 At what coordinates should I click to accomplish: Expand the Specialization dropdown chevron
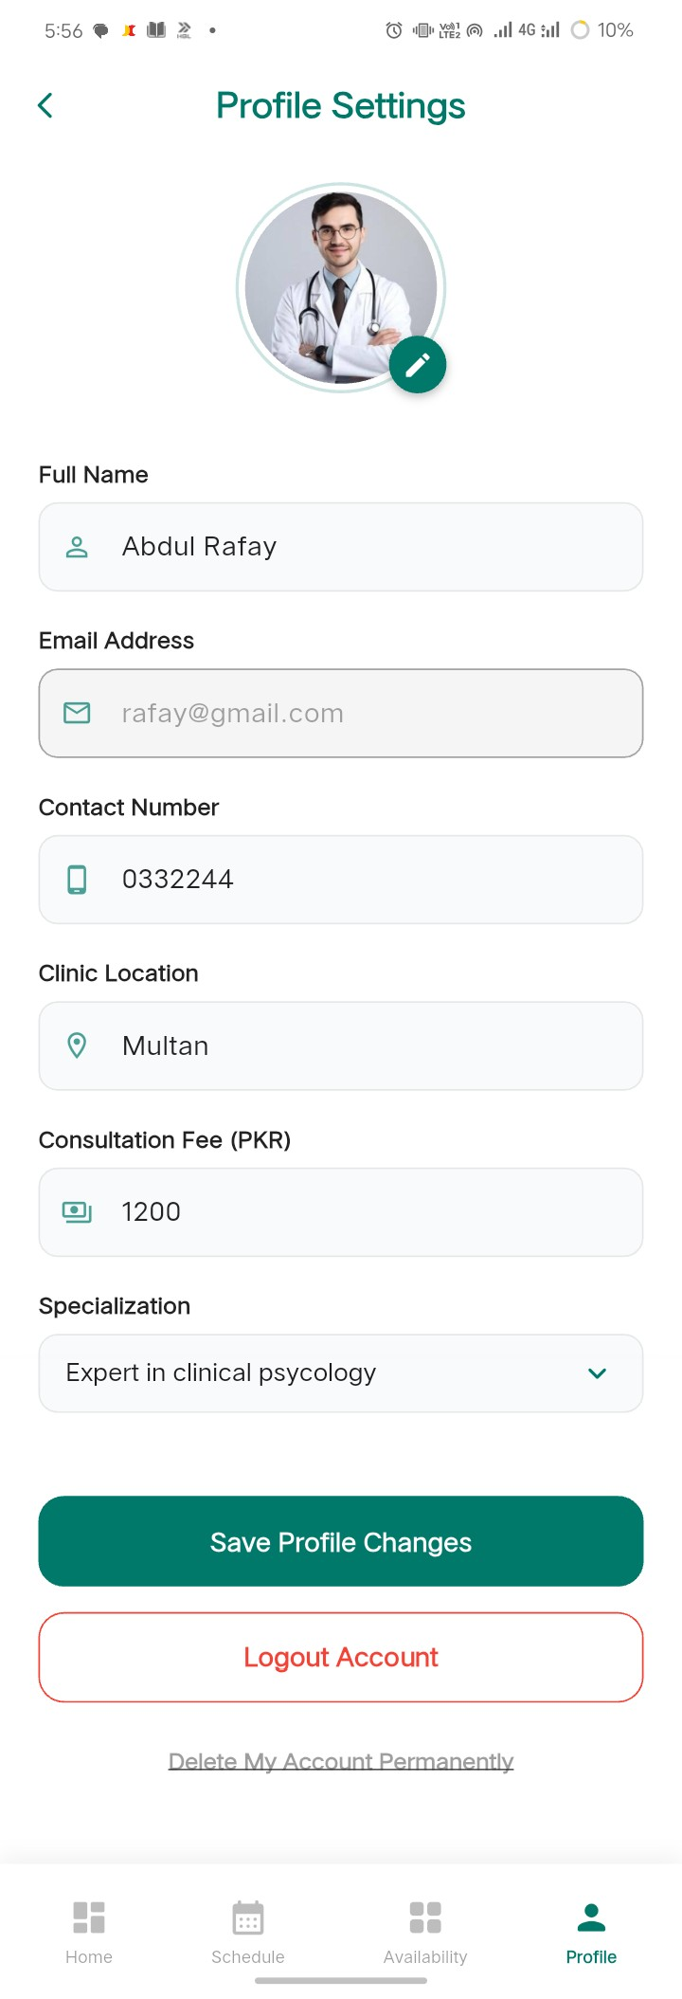[597, 1373]
